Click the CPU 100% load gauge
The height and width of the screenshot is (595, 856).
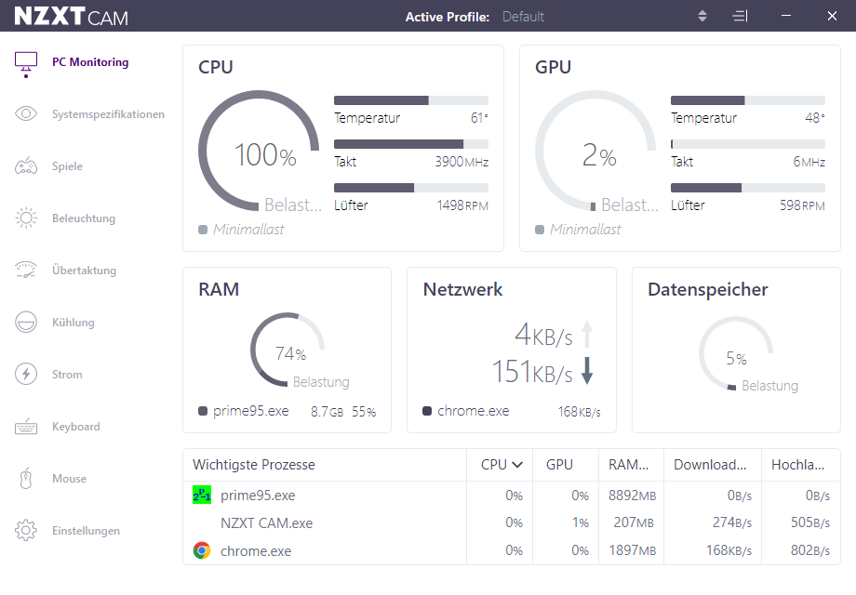[259, 151]
